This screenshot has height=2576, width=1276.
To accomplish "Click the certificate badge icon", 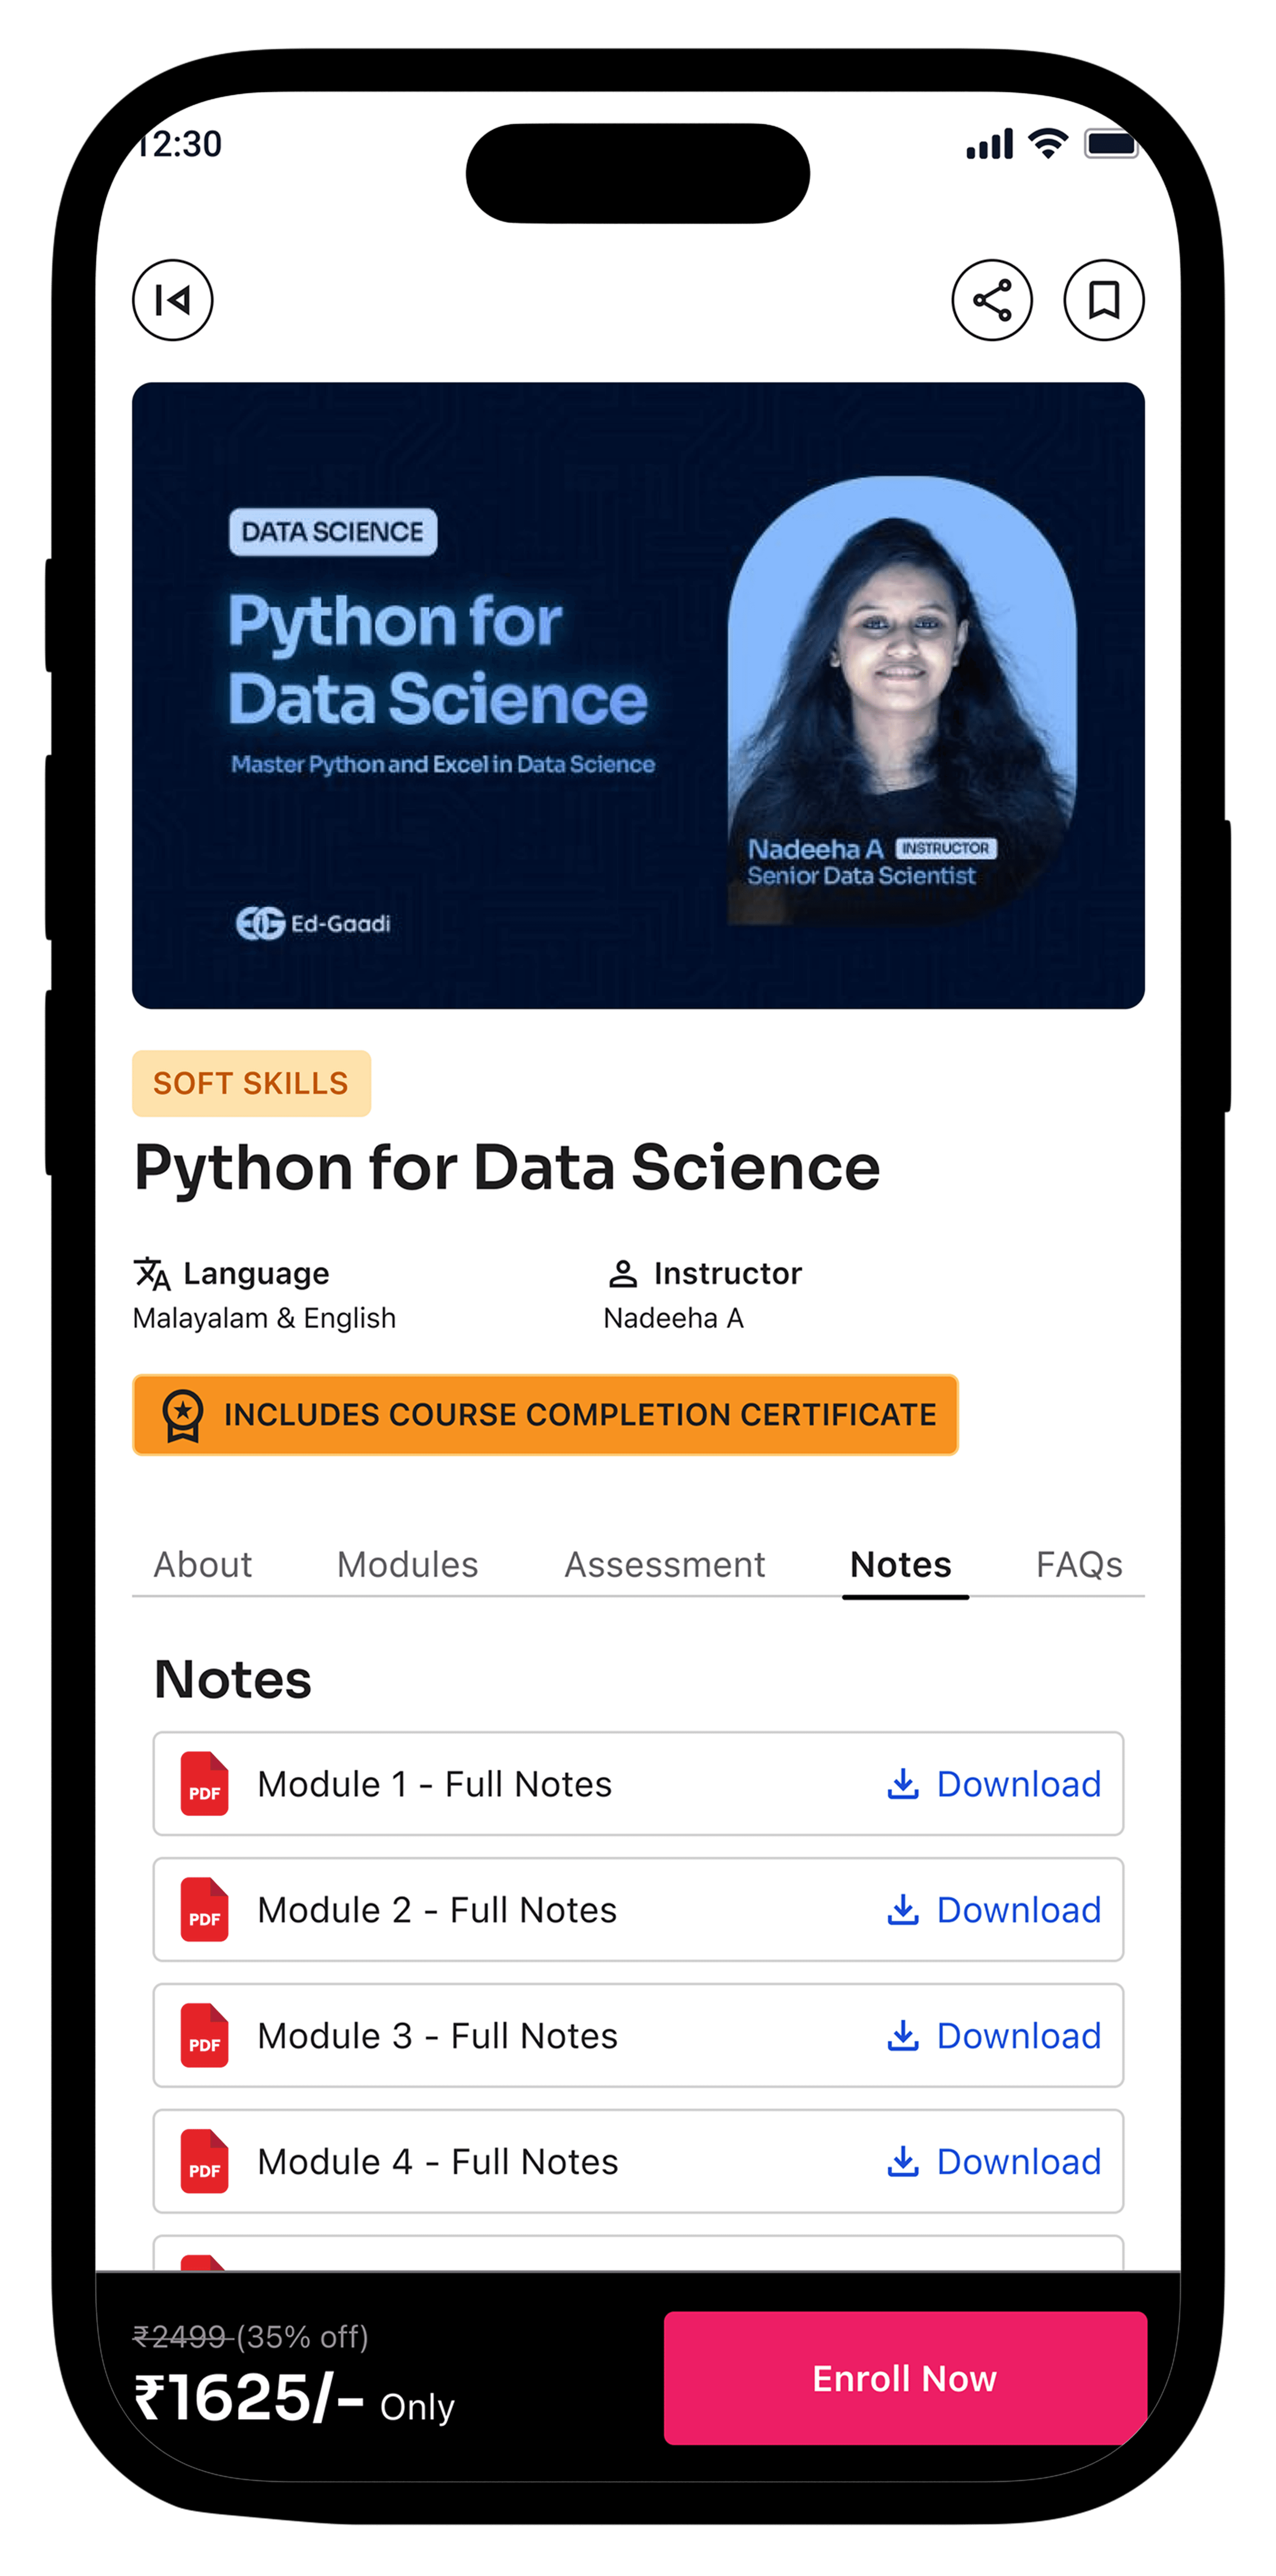I will [183, 1415].
